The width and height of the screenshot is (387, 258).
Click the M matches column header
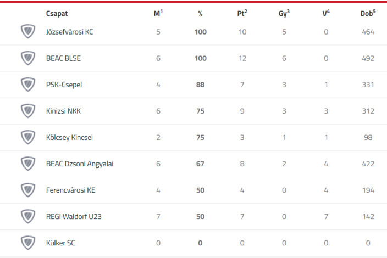158,13
